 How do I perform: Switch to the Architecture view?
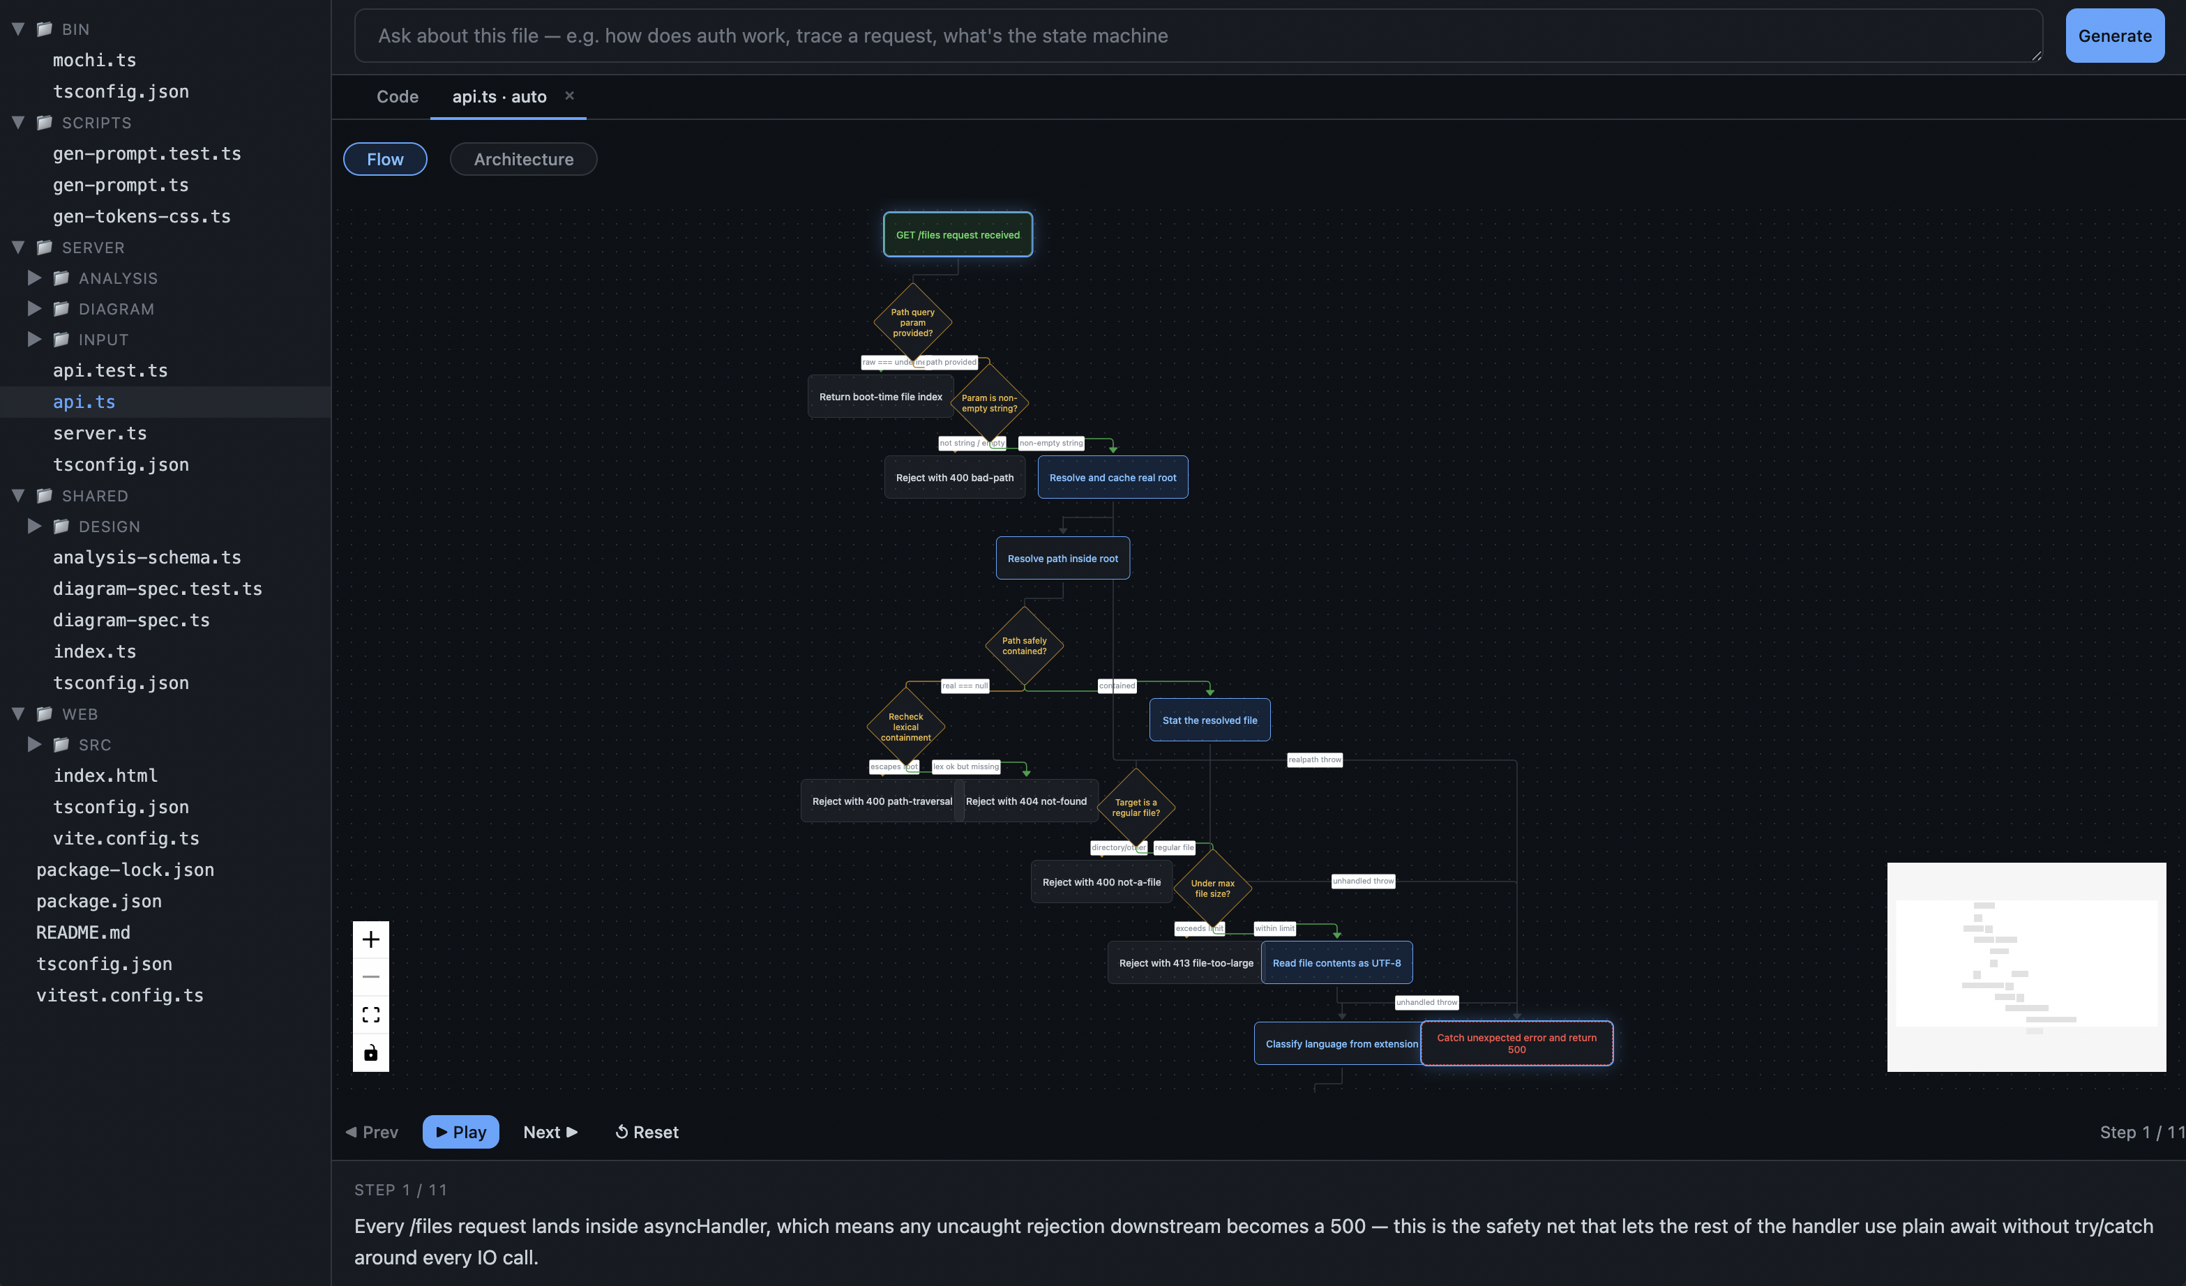point(523,160)
